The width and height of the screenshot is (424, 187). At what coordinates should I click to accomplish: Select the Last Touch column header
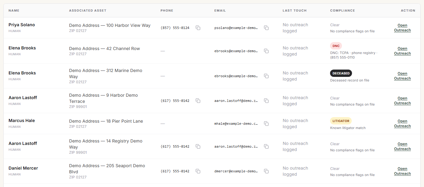[x=295, y=10]
